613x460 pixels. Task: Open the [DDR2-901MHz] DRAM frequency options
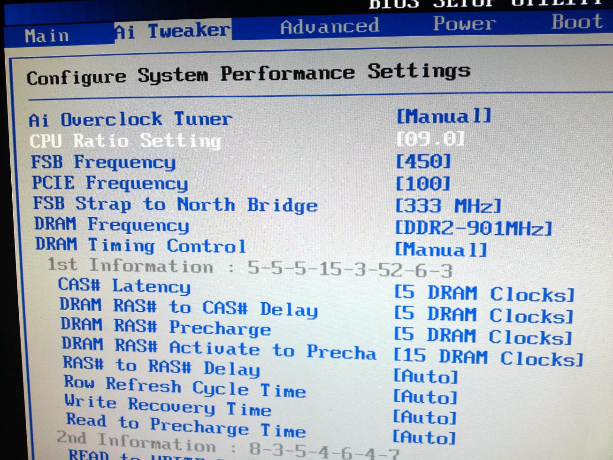pyautogui.click(x=473, y=228)
